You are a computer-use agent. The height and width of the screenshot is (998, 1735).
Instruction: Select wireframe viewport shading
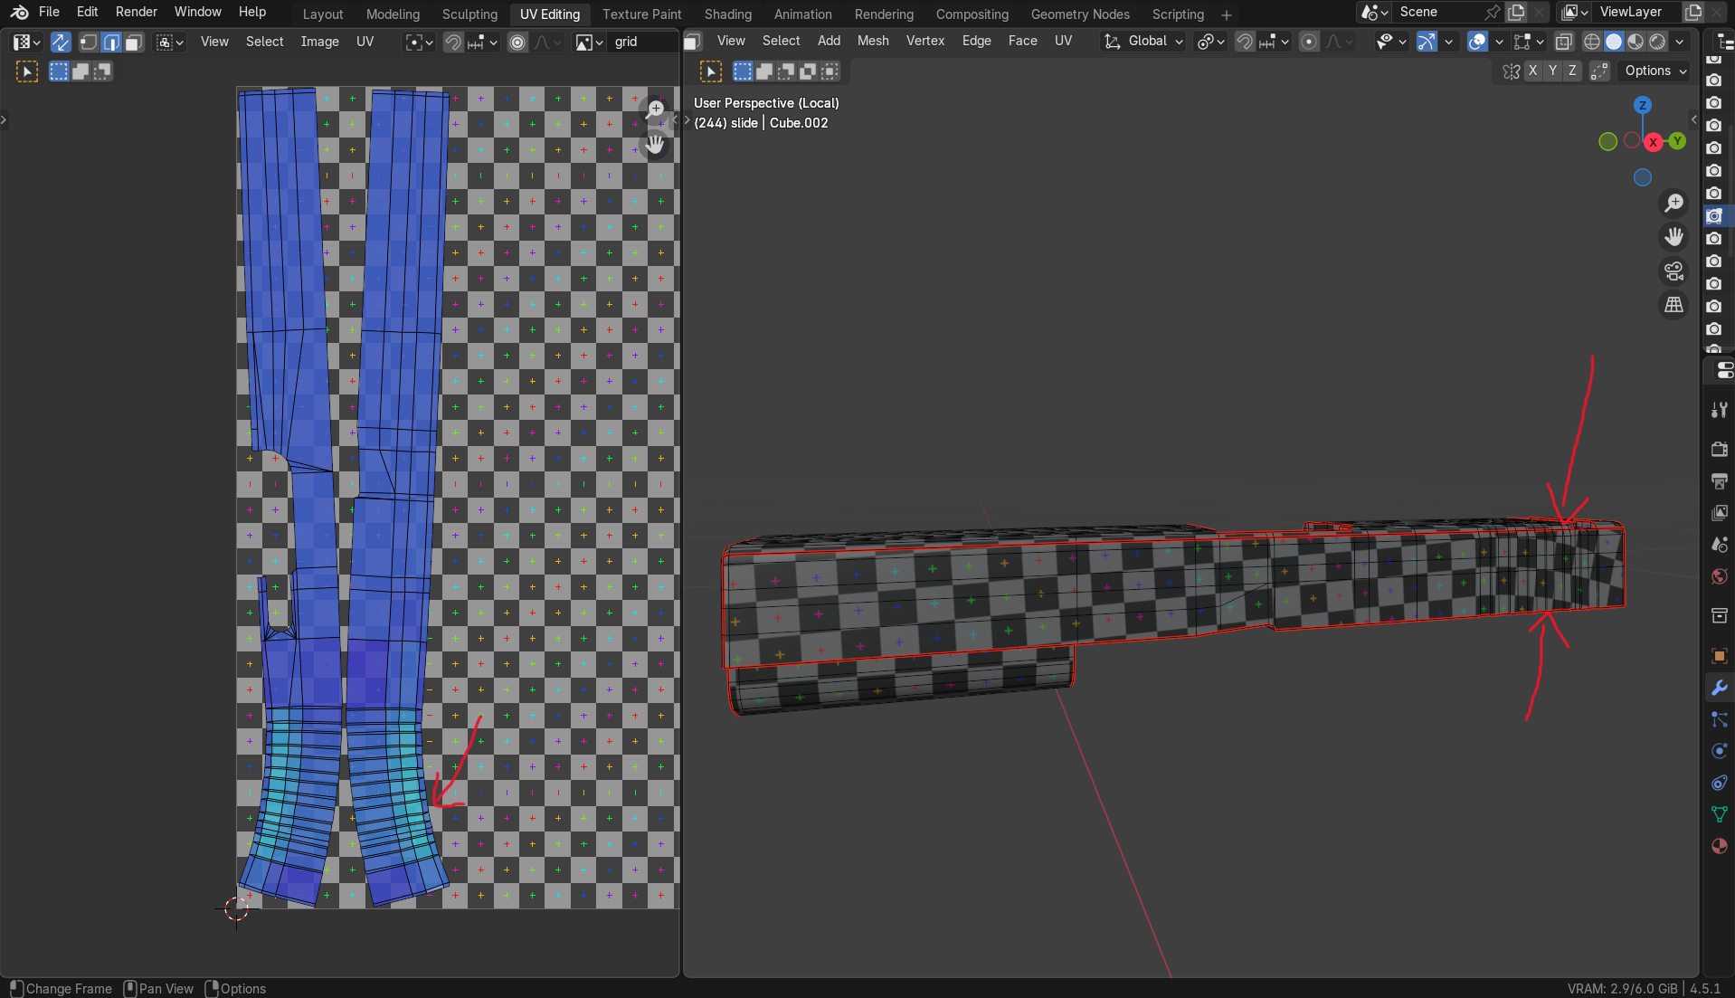click(x=1592, y=41)
